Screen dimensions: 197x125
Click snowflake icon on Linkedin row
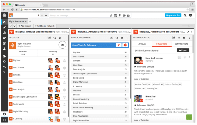[65, 75]
